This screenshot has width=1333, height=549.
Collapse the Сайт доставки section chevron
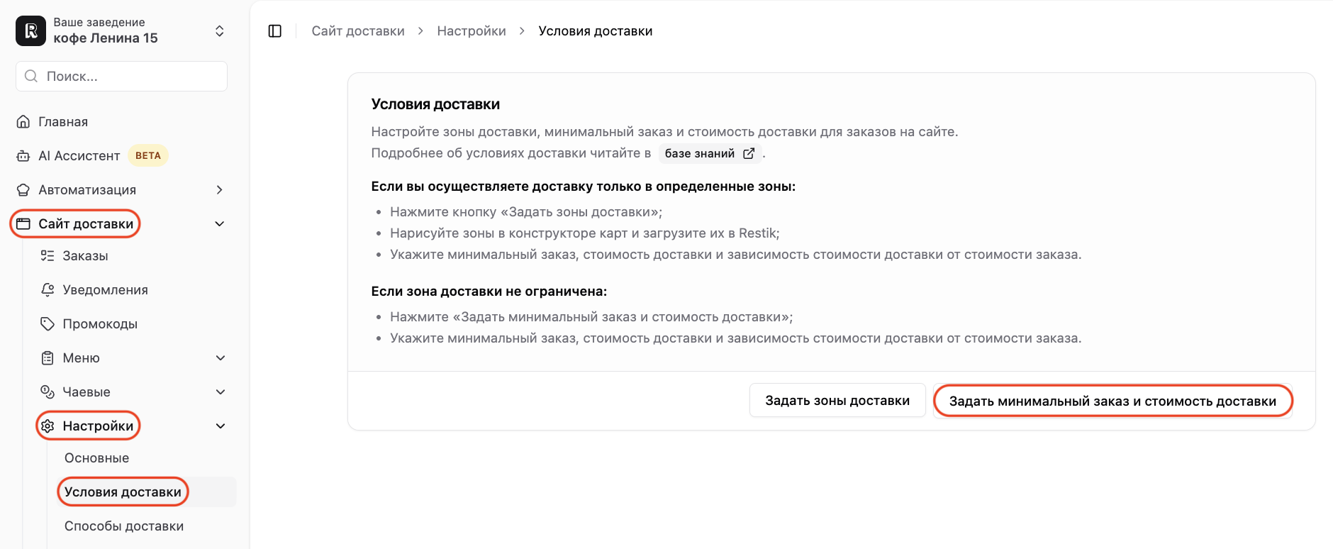(x=220, y=224)
